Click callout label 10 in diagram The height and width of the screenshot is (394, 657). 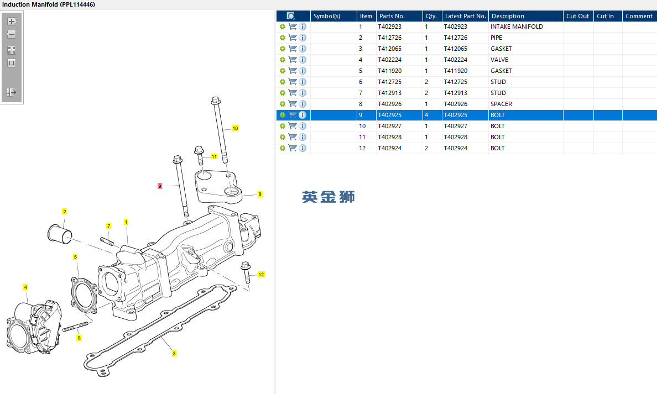pyautogui.click(x=235, y=128)
